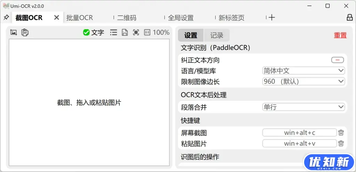Screen dimensions: 356x172
Task: Click the 粘贴图片 hotkey field win+alt+v
Action: coord(299,144)
